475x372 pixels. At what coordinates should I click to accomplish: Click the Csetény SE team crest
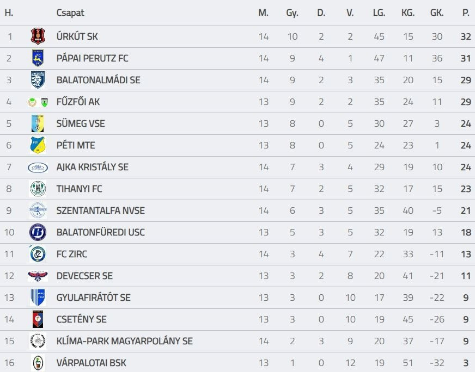(x=38, y=319)
